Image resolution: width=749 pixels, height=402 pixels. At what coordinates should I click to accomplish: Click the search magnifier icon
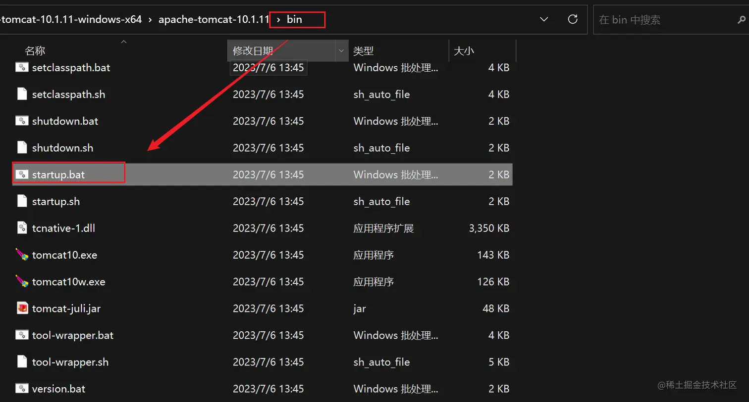[741, 20]
